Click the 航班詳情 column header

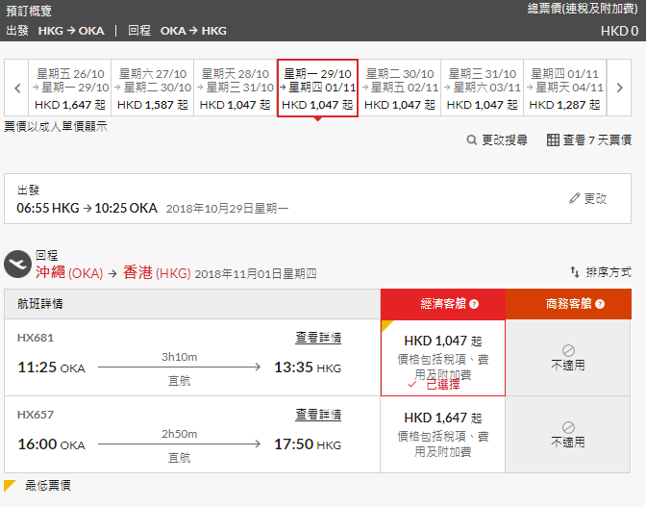point(40,304)
